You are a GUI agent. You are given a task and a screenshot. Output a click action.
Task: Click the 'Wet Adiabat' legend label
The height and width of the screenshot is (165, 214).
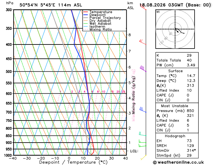coord(100,23)
